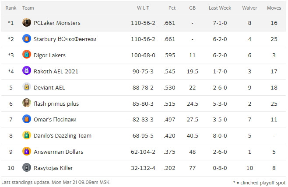Click the Rakoth AEL 2021 team icon
This screenshot has width=288, height=187.
[27, 71]
